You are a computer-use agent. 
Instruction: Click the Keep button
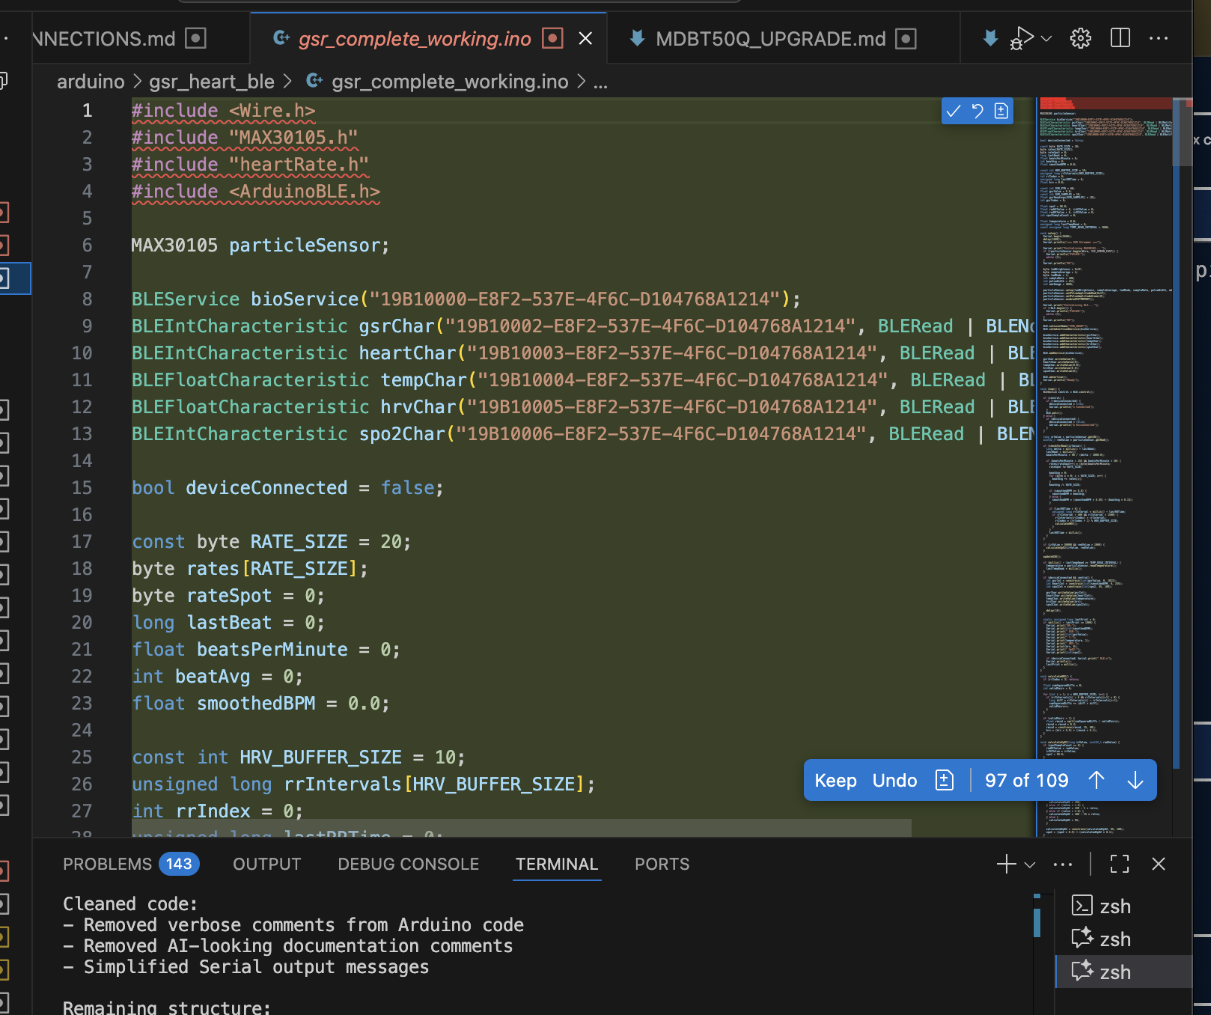[x=837, y=780]
